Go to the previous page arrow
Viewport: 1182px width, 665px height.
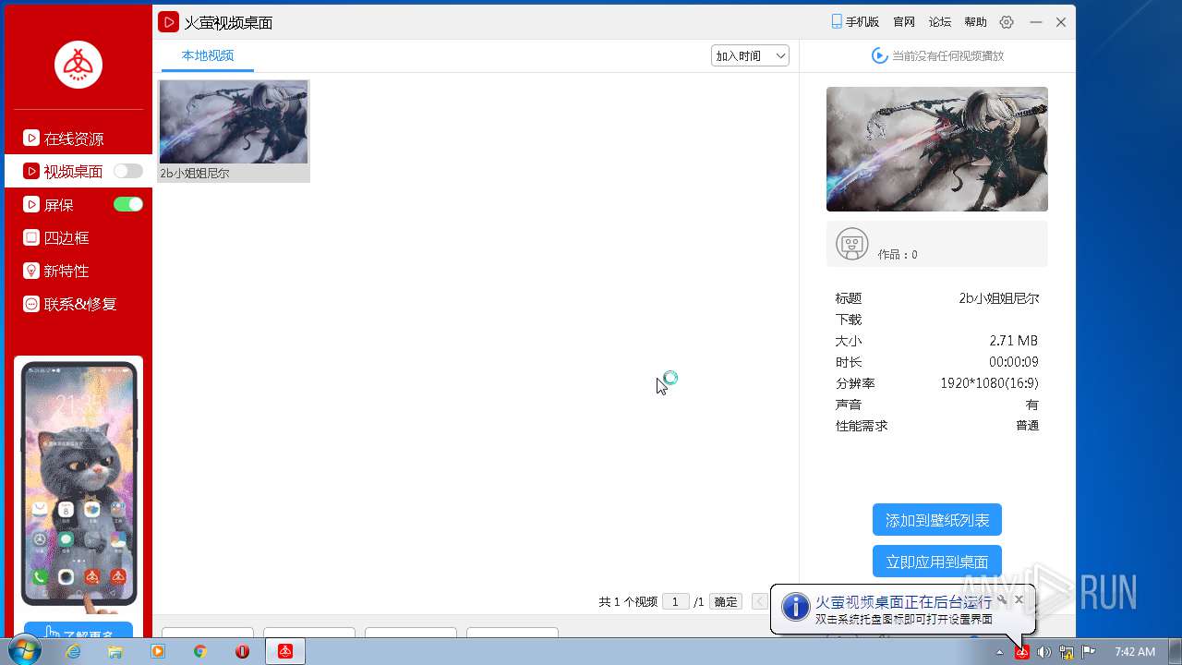tap(759, 601)
